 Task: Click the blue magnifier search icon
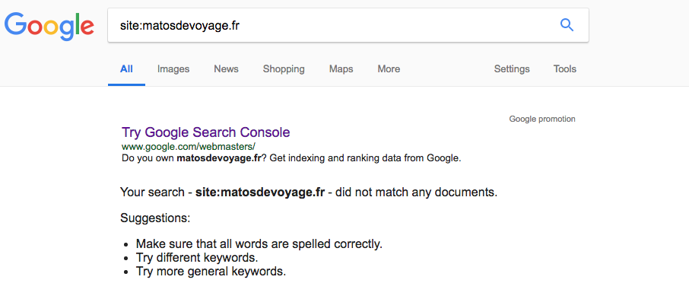pos(567,25)
